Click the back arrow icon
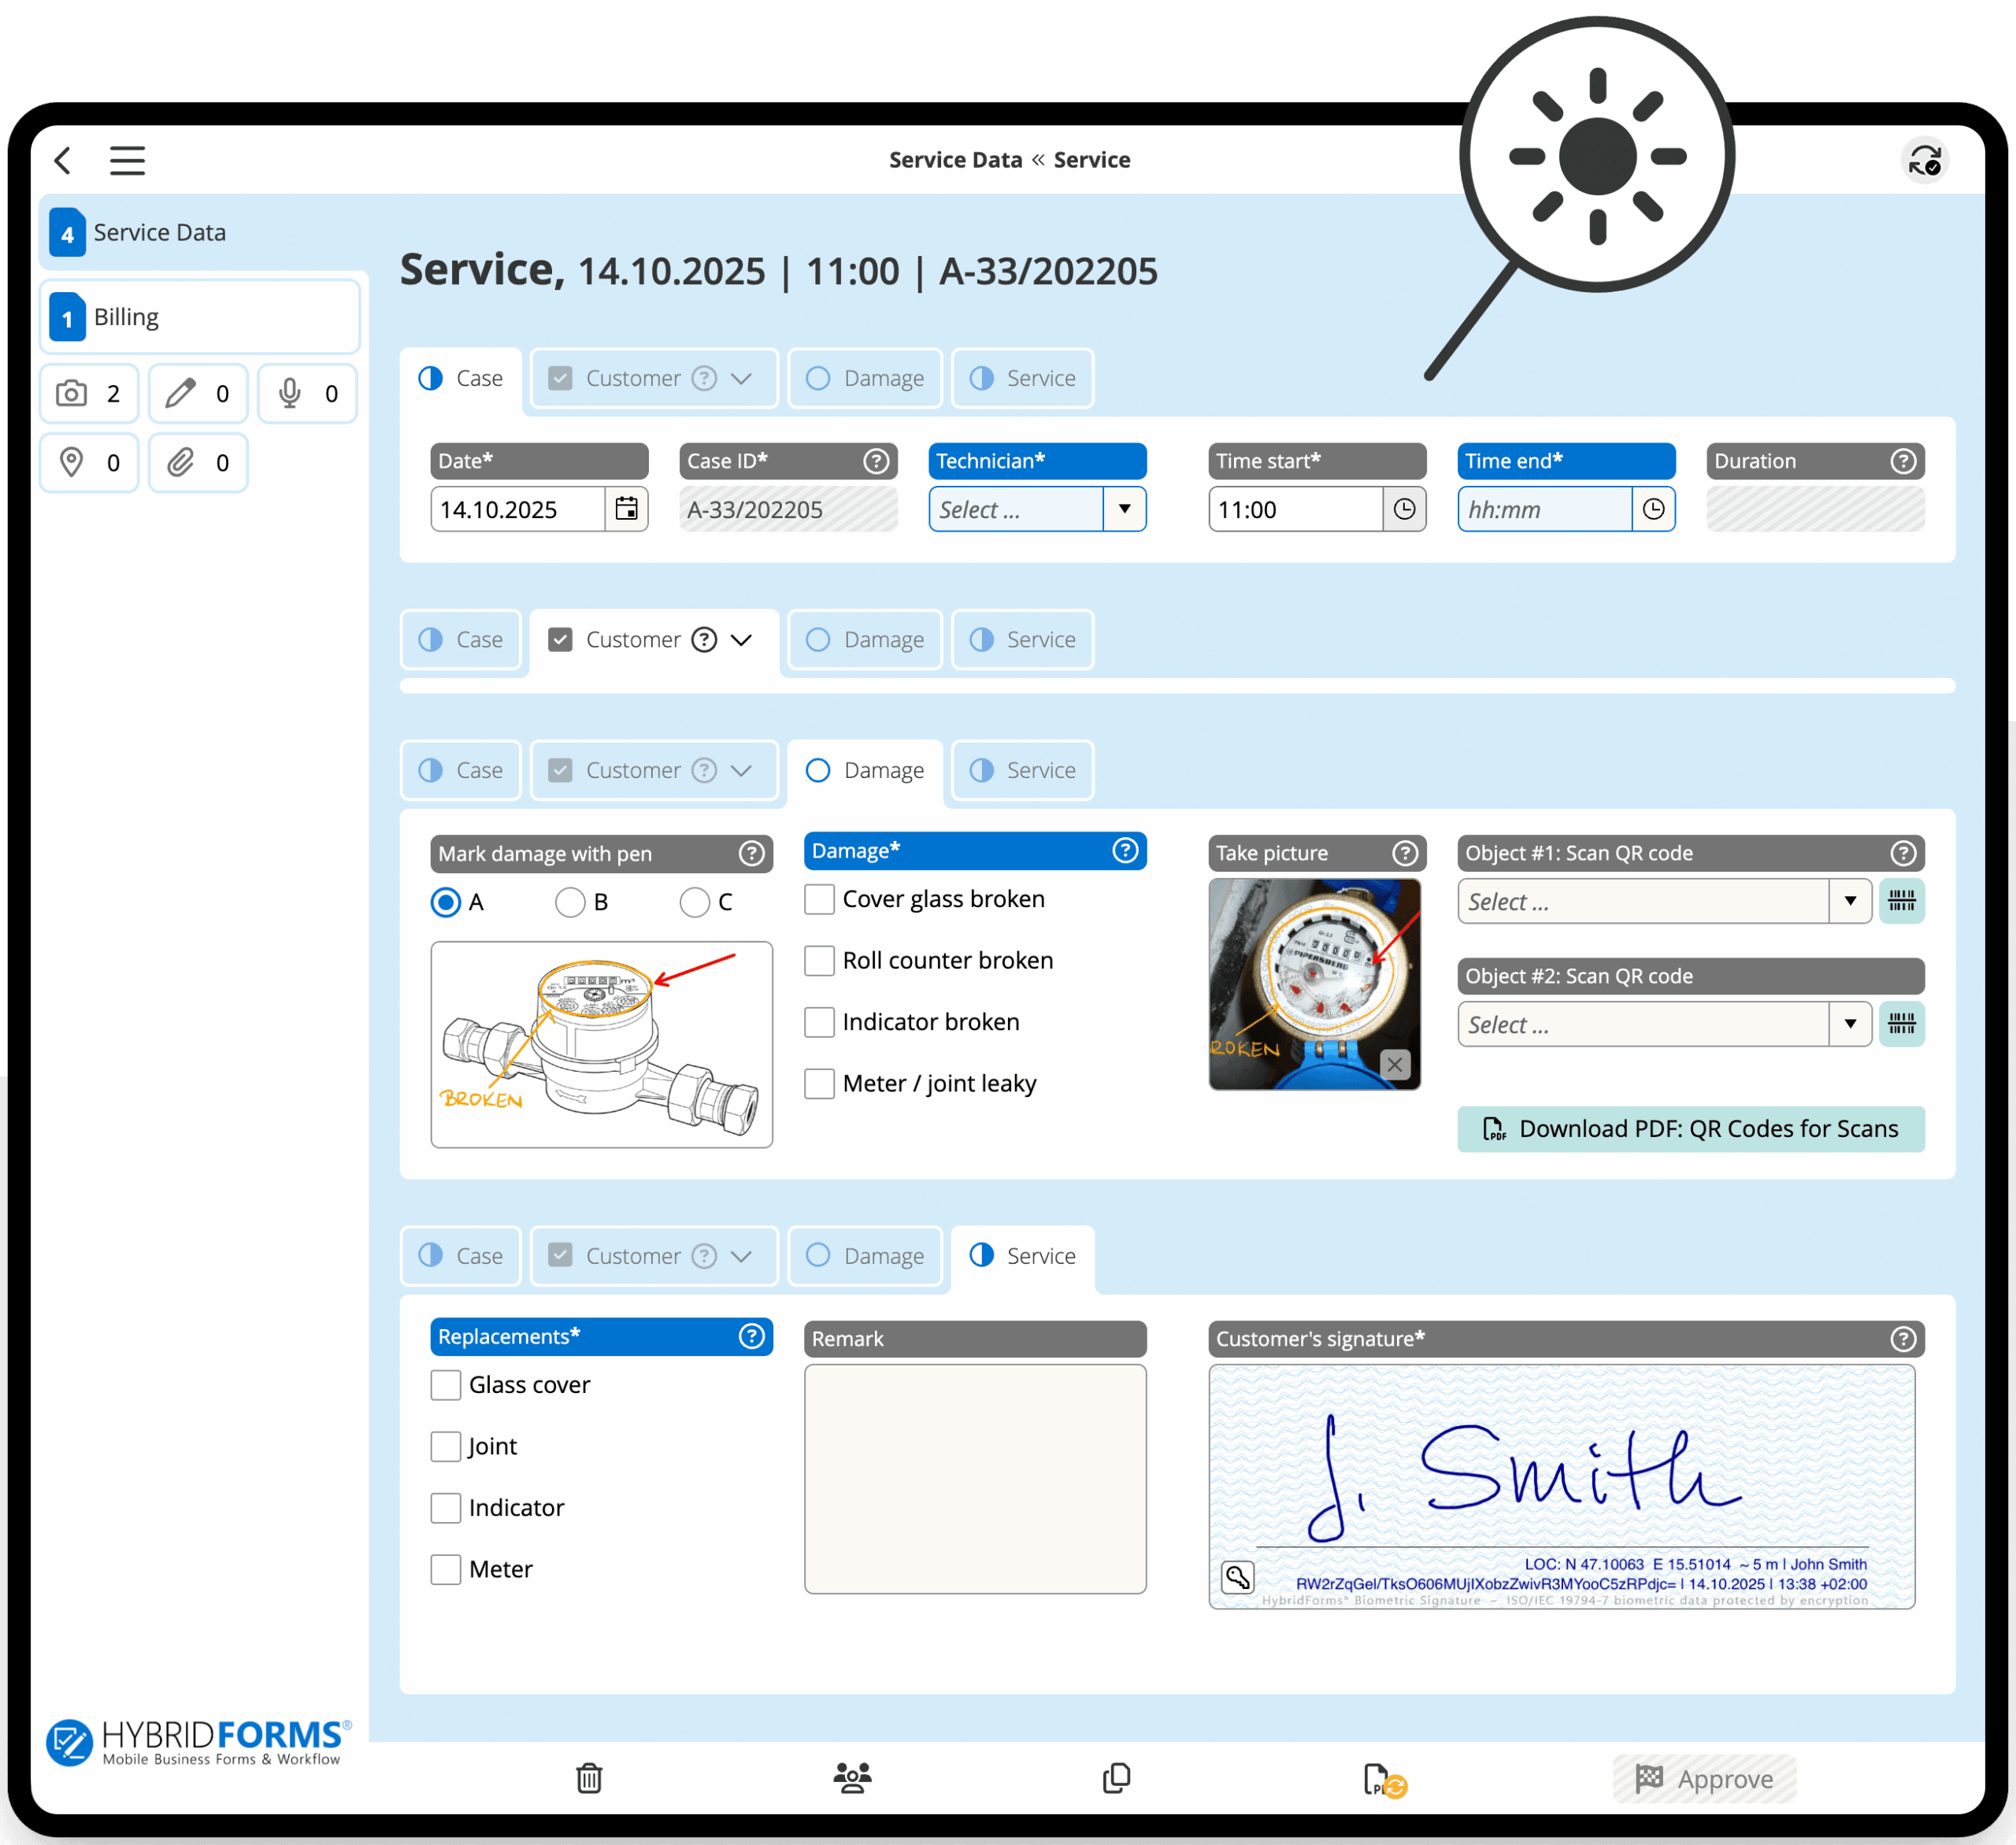Image resolution: width=2016 pixels, height=1845 pixels. tap(63, 160)
